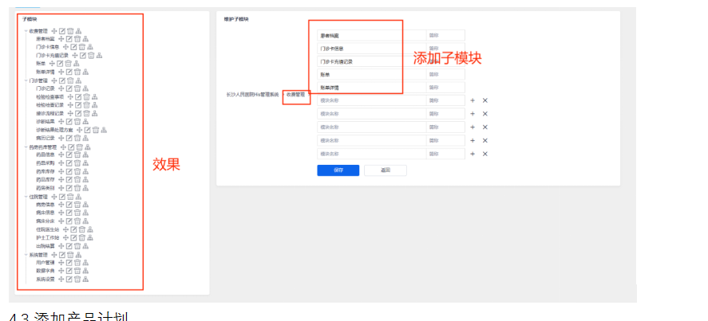Delete the 检验检查记录 node
The width and height of the screenshot is (708, 321).
(86, 105)
